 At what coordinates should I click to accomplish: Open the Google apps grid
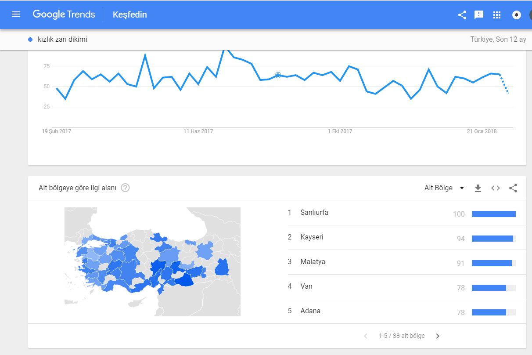coord(497,15)
